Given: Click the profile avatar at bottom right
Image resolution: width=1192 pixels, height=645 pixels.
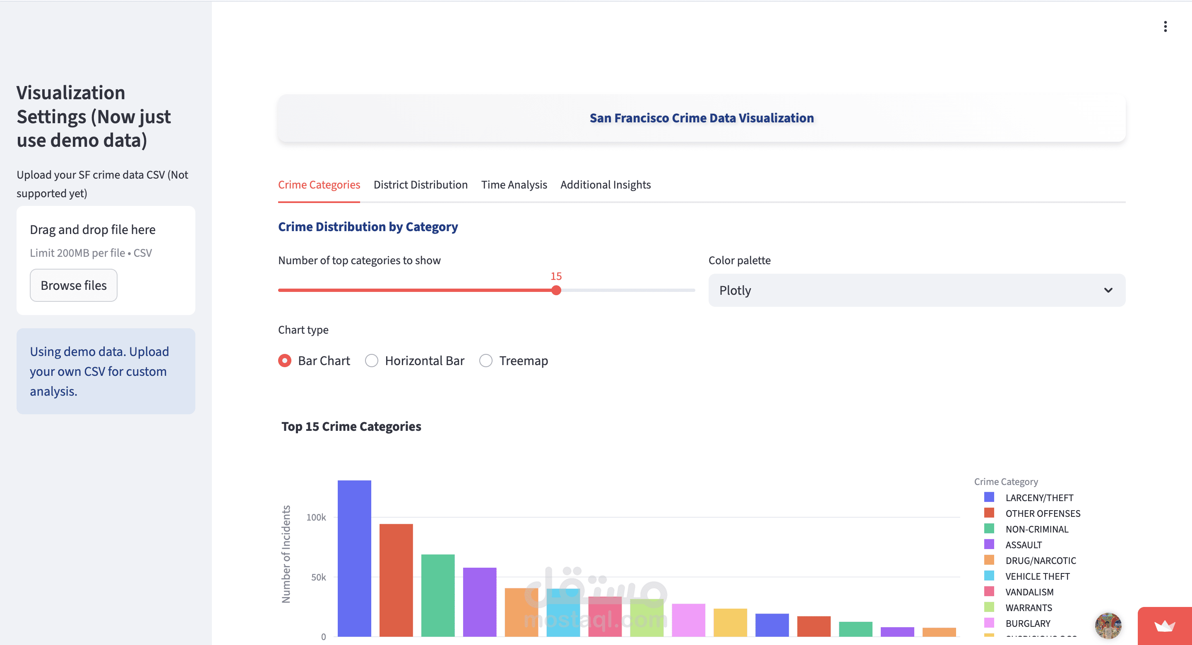Looking at the screenshot, I should (1108, 626).
